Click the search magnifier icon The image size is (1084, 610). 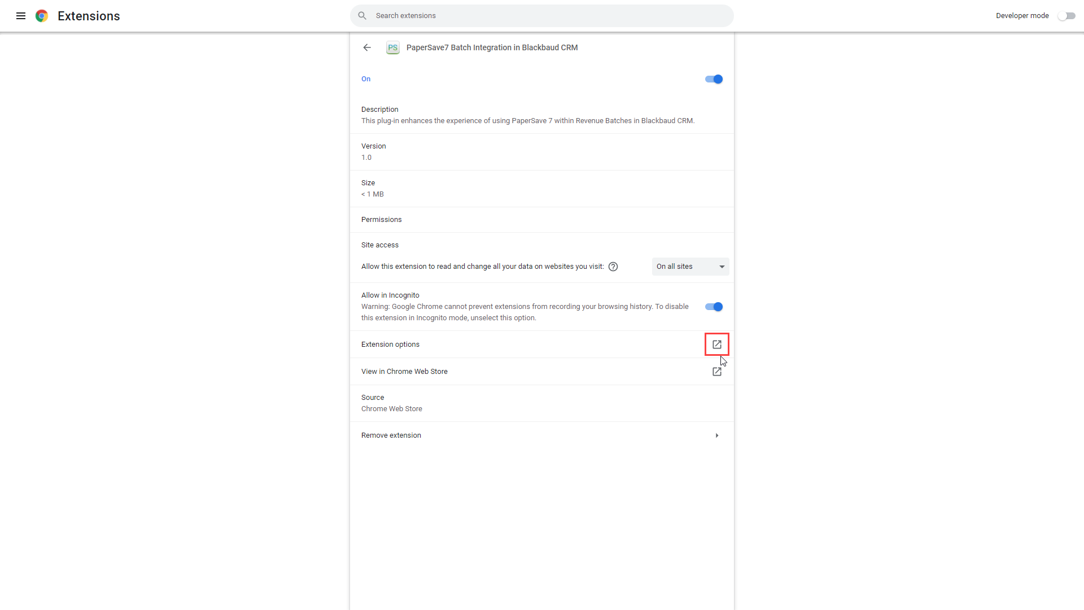tap(362, 16)
